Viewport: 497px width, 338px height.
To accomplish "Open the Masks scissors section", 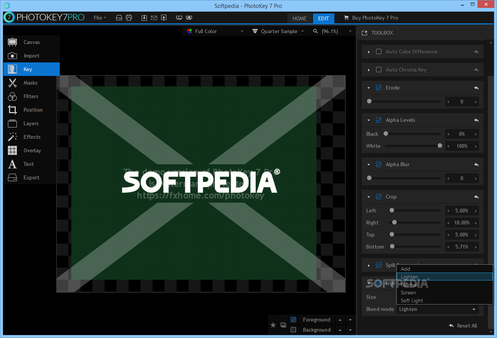I will pos(32,83).
